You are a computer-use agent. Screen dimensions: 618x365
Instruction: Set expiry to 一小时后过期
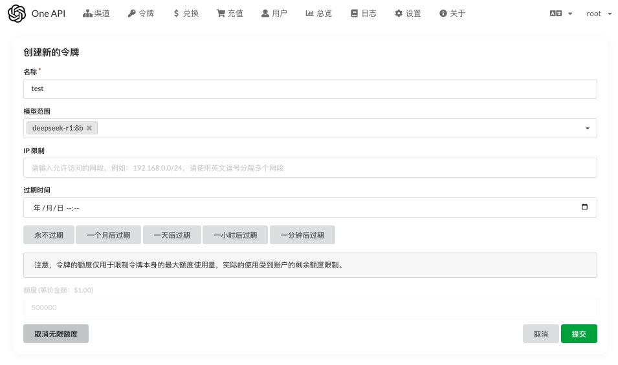click(x=236, y=235)
